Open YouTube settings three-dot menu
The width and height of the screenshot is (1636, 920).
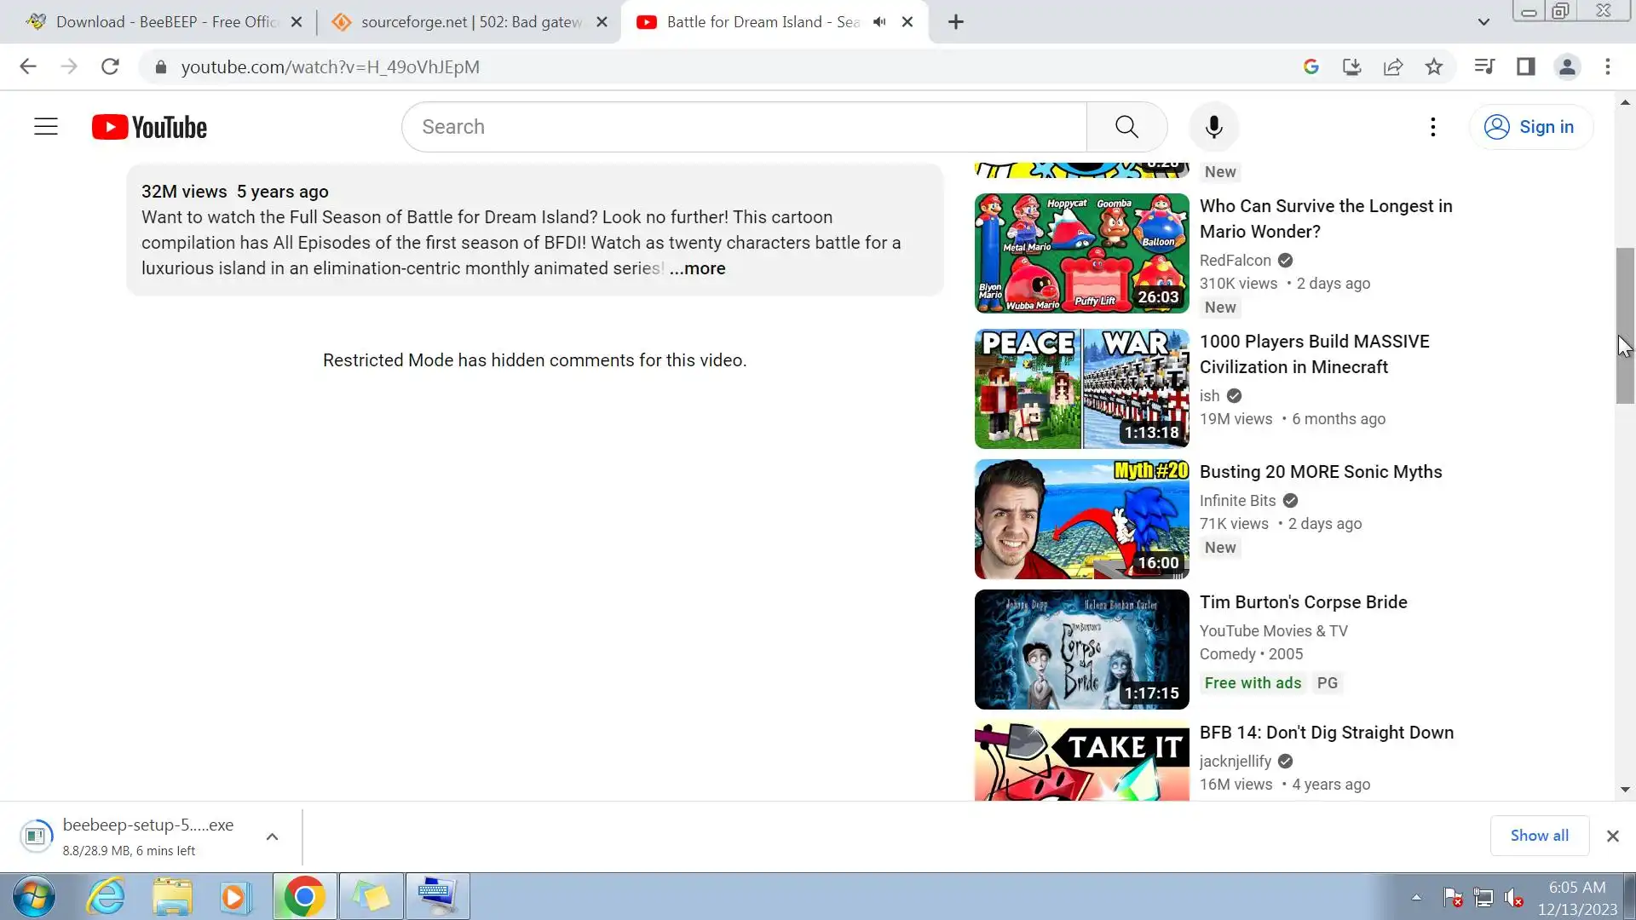pos(1433,127)
